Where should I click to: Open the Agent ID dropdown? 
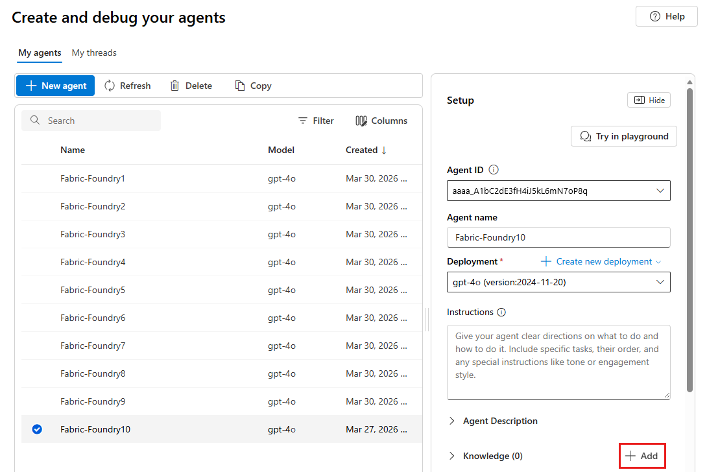tap(558, 191)
